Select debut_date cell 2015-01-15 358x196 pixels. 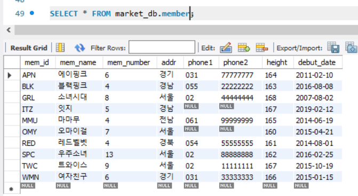pyautogui.click(x=318, y=177)
